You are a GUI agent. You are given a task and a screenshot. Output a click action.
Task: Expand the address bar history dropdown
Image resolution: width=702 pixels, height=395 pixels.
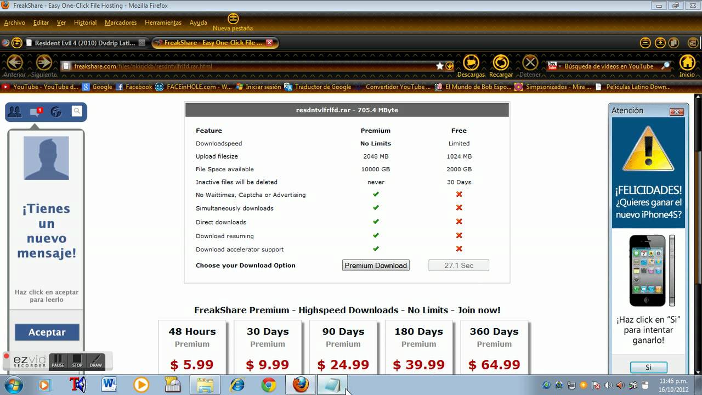click(x=450, y=66)
